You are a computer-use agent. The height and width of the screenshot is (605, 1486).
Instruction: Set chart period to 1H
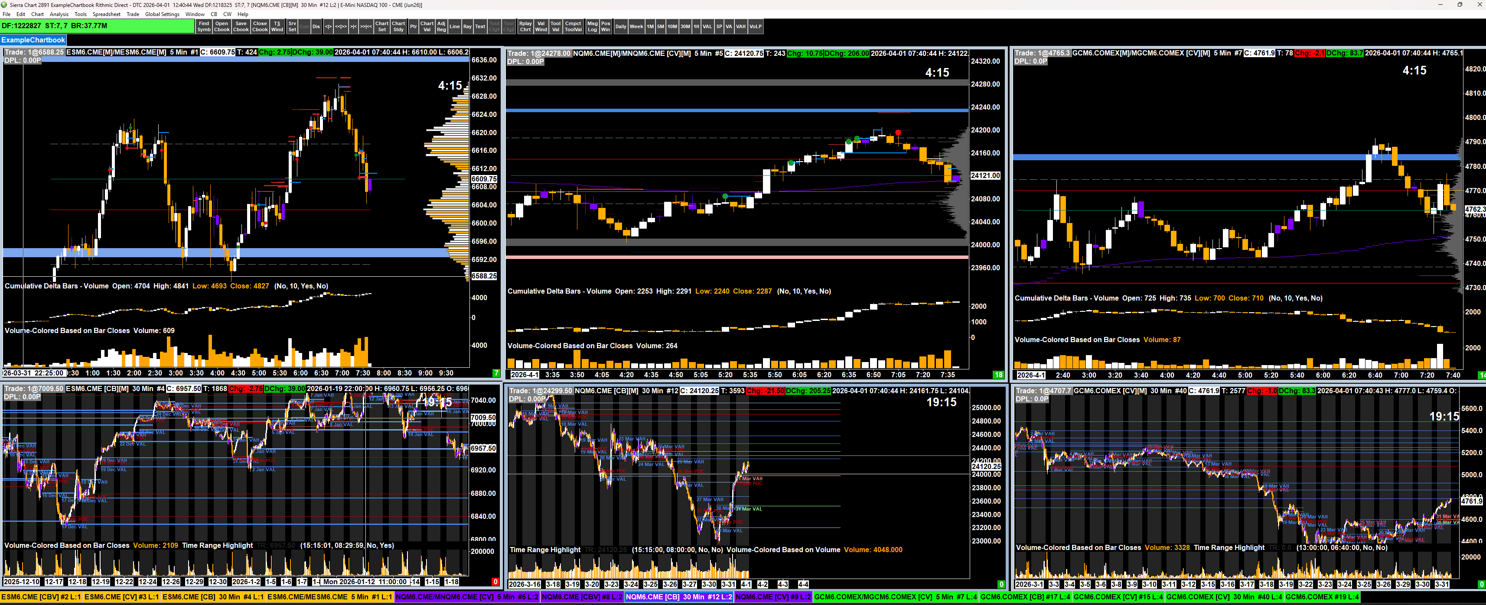click(696, 26)
